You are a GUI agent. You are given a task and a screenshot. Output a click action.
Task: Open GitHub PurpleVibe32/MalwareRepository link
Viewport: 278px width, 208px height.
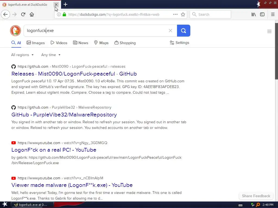64,115
